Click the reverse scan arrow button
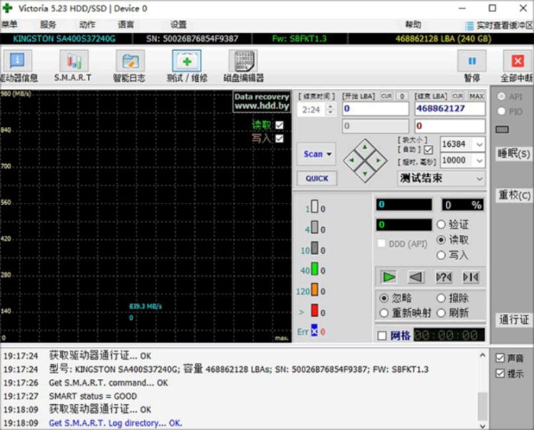 pos(416,277)
